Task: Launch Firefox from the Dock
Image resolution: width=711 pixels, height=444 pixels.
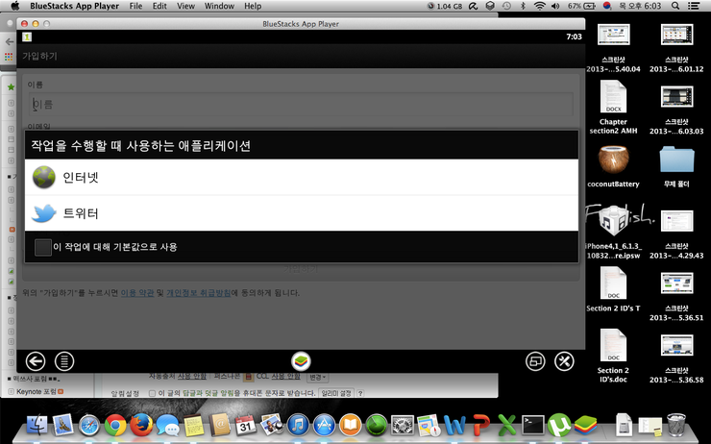Action: [x=141, y=425]
